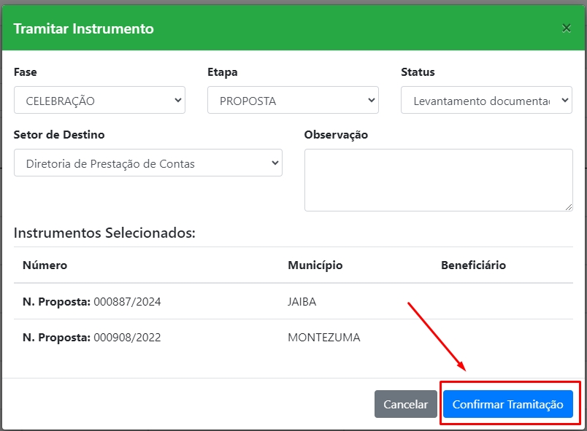Click the MONTEZUMA municipality cell
This screenshot has width=587, height=431.
323,338
